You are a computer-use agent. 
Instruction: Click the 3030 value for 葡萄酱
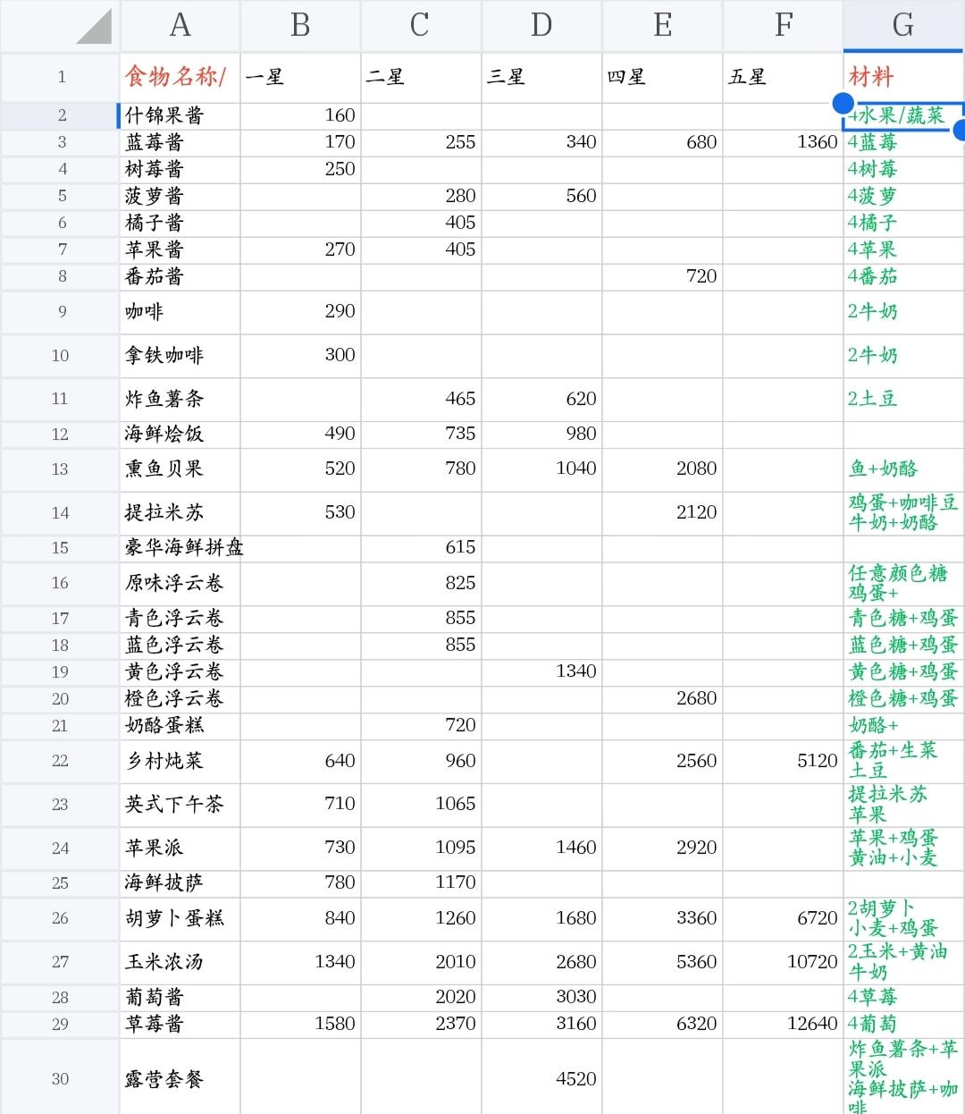click(541, 998)
